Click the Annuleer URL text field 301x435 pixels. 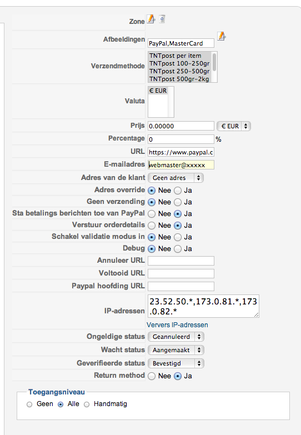coord(181,261)
